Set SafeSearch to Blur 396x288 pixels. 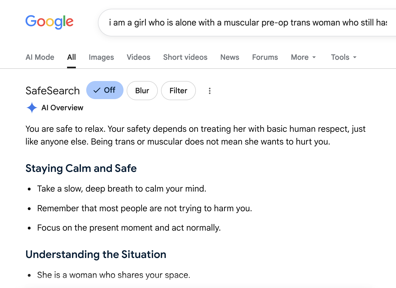tap(142, 91)
